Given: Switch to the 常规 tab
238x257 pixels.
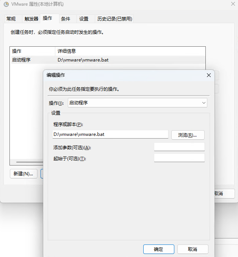Looking at the screenshot, I should 11,19.
